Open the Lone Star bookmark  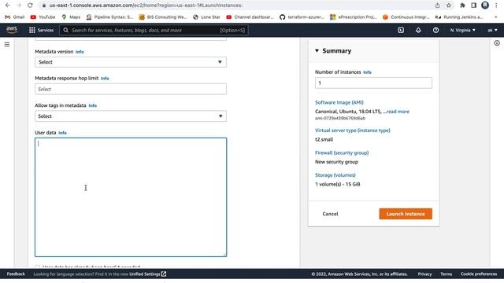click(x=206, y=17)
